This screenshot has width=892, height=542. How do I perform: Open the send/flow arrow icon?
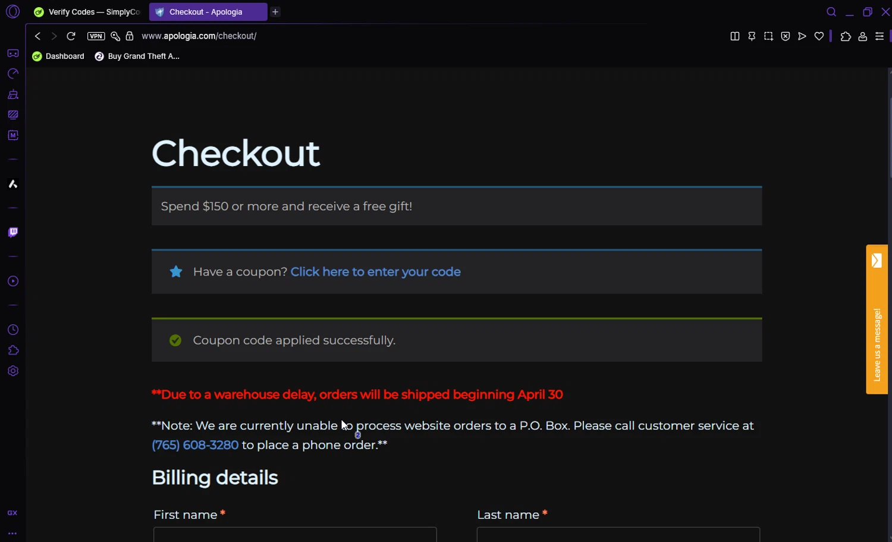(x=802, y=36)
